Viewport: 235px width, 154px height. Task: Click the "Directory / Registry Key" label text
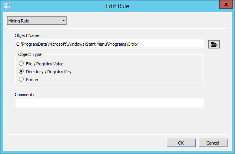click(49, 72)
